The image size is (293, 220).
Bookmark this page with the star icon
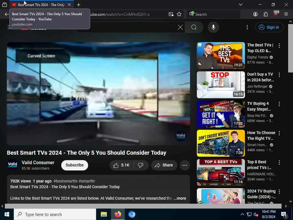[x=179, y=14]
